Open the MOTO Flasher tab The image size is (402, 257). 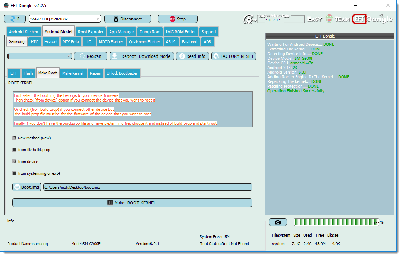[111, 42]
